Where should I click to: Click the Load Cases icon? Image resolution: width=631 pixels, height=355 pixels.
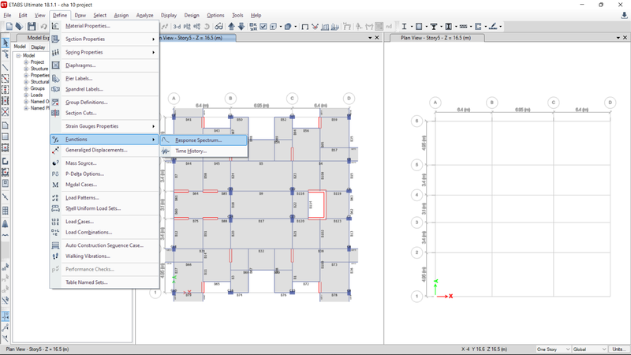click(x=55, y=222)
